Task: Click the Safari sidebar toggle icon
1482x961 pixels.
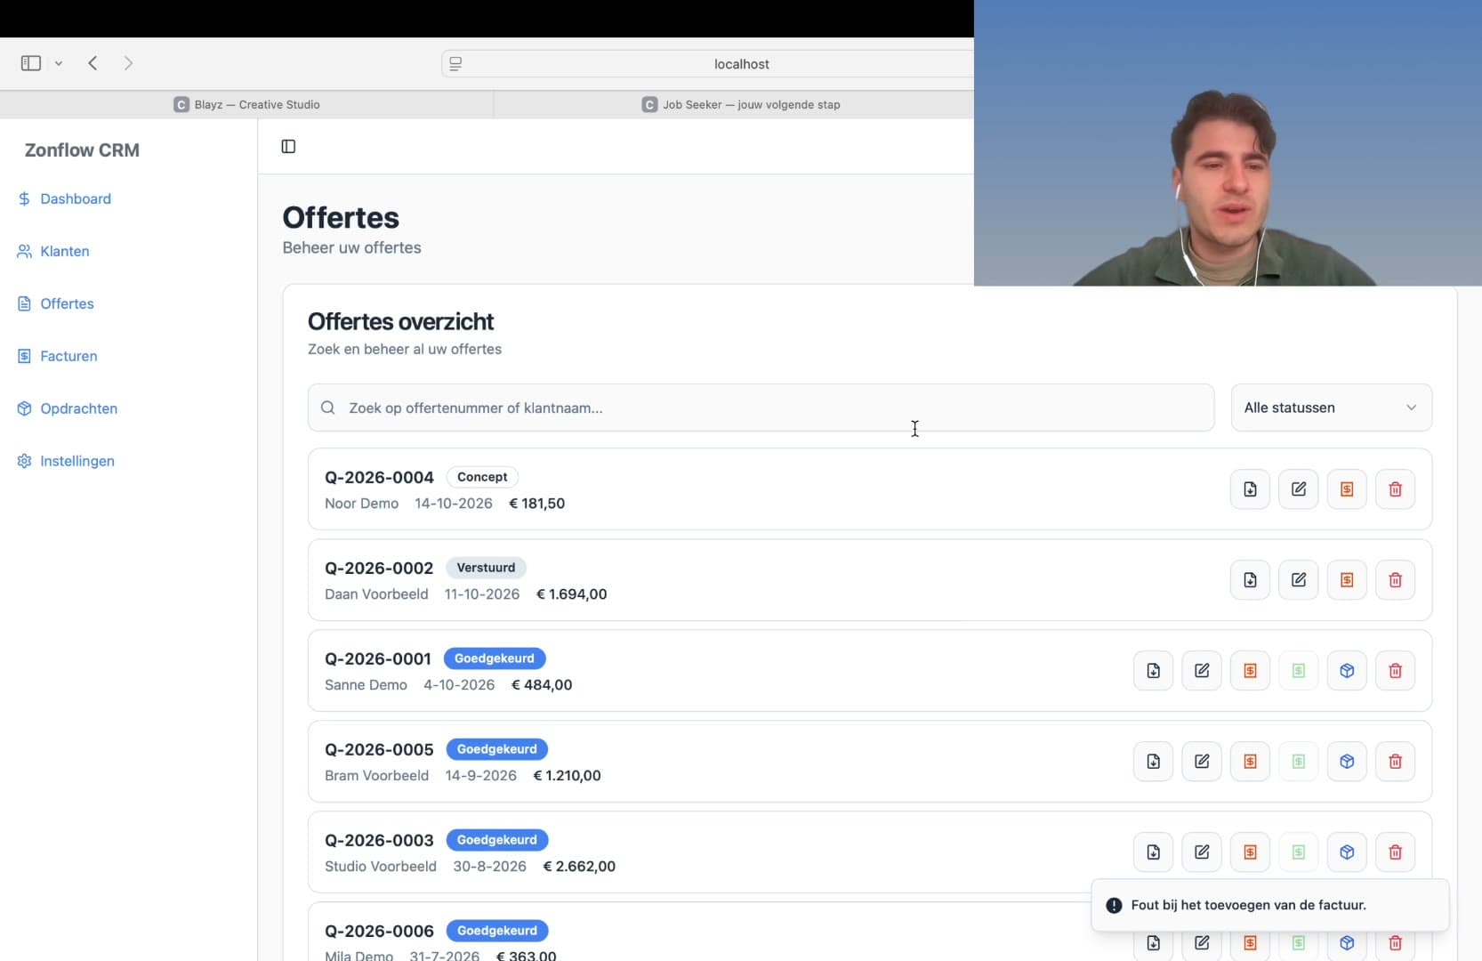Action: coord(31,63)
